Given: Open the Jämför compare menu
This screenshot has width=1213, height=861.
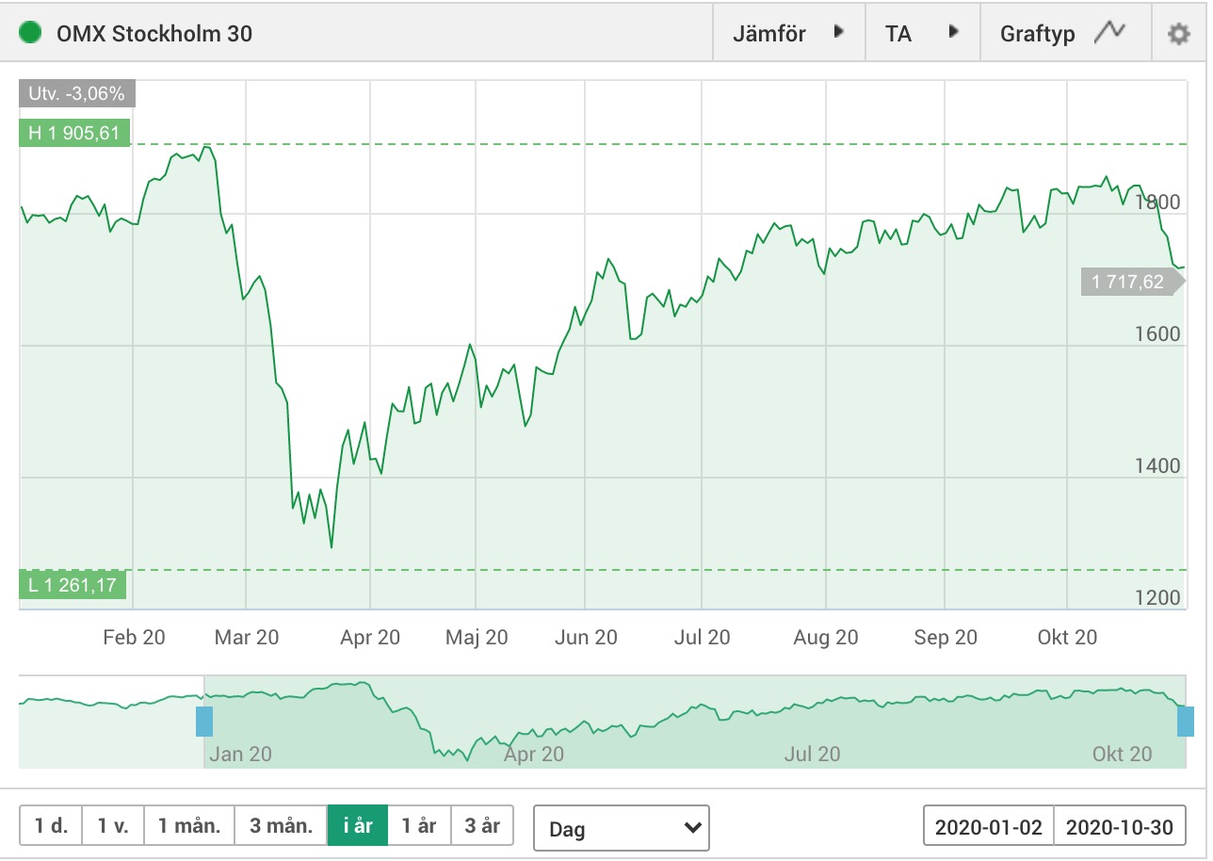Looking at the screenshot, I should pyautogui.click(x=787, y=34).
